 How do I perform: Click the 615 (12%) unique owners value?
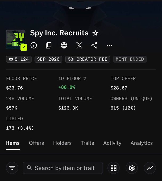click(x=123, y=108)
